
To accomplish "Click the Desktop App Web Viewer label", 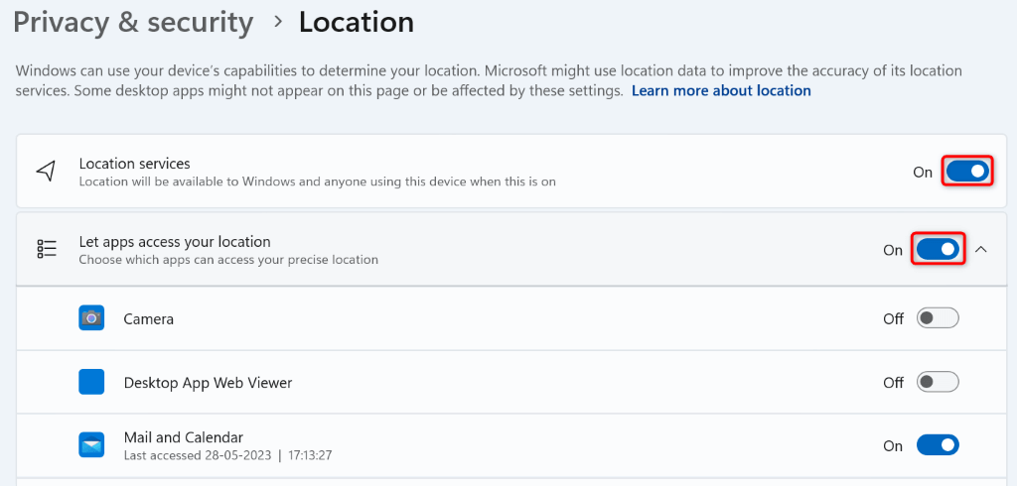I will click(x=208, y=382).
